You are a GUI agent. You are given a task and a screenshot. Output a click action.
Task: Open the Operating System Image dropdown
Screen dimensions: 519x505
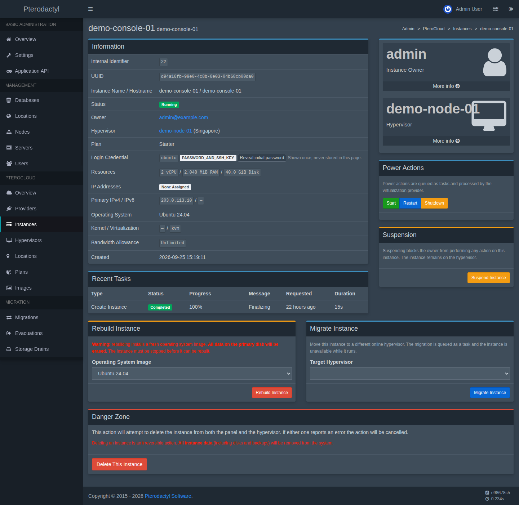(192, 374)
